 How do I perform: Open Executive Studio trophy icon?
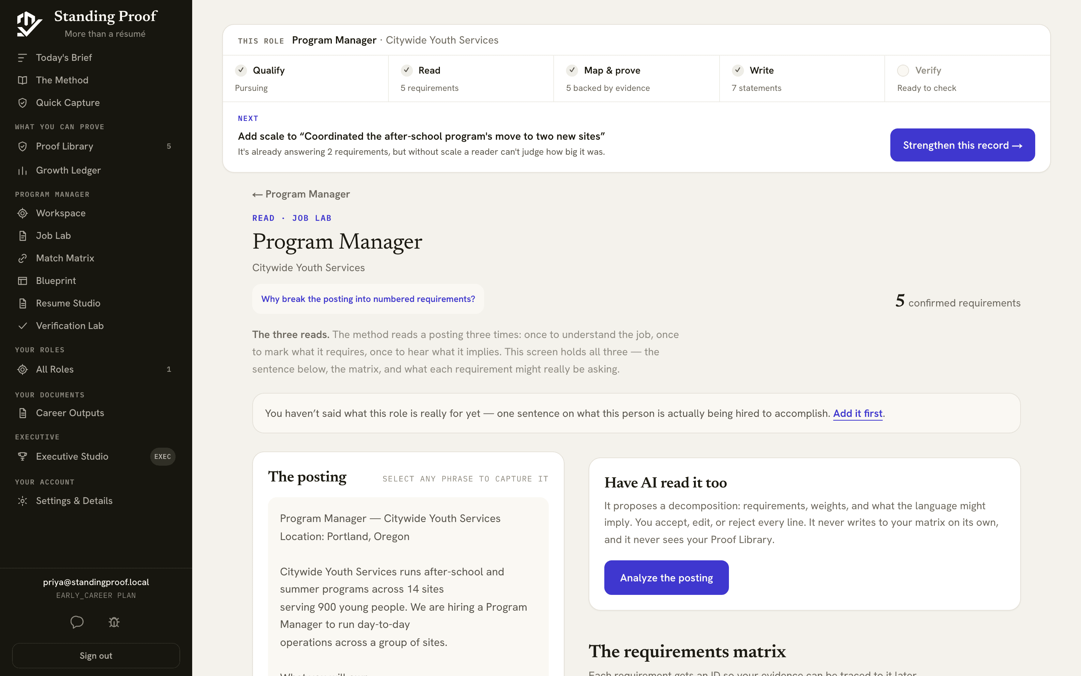pos(23,456)
